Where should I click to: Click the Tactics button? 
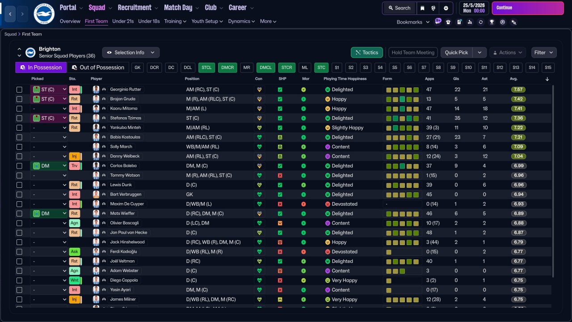[x=366, y=52]
